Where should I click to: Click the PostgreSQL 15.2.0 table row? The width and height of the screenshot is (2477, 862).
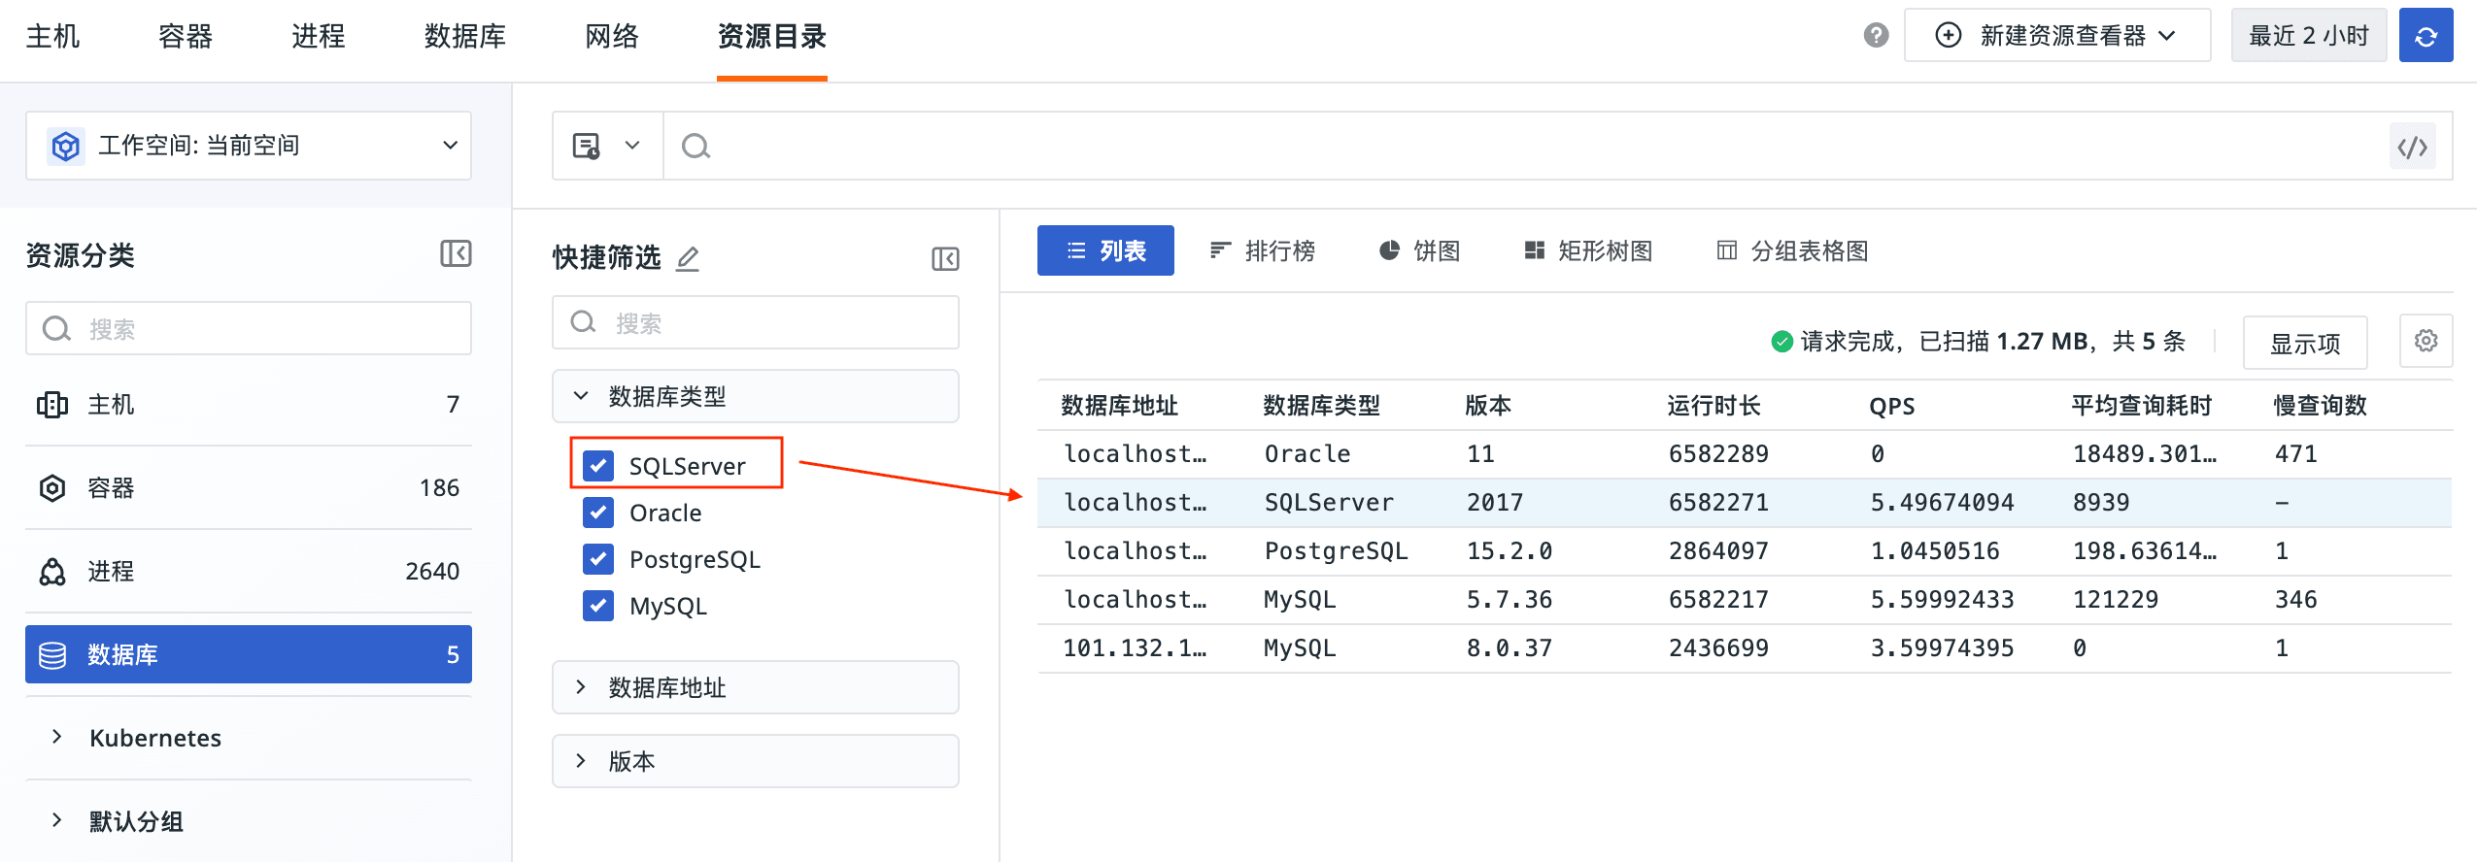[1744, 551]
